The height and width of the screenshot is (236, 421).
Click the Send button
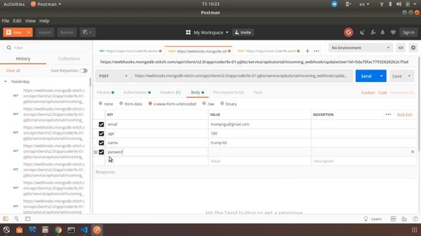coord(366,76)
